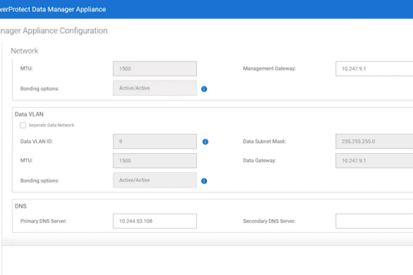
Task: Select the Network MTU field showing 1500
Action: pyautogui.click(x=155, y=68)
